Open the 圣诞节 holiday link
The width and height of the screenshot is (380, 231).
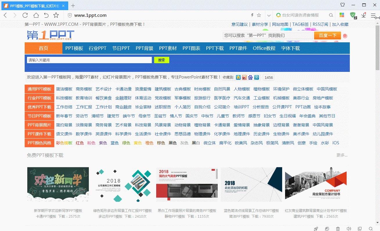(x=160, y=116)
